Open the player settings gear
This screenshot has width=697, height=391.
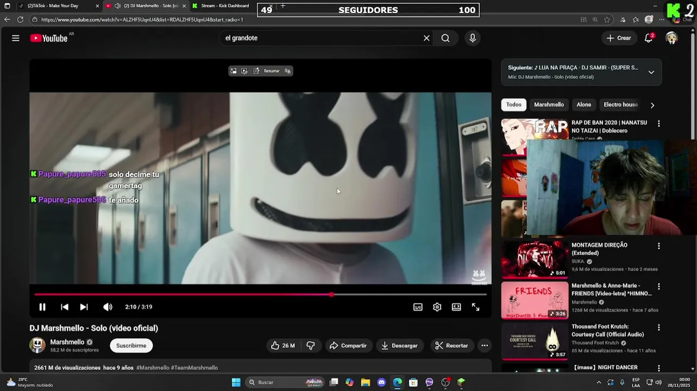pyautogui.click(x=437, y=307)
